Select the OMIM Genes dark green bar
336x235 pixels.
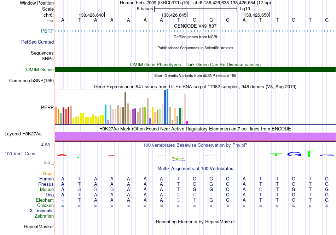pyautogui.click(x=195, y=69)
